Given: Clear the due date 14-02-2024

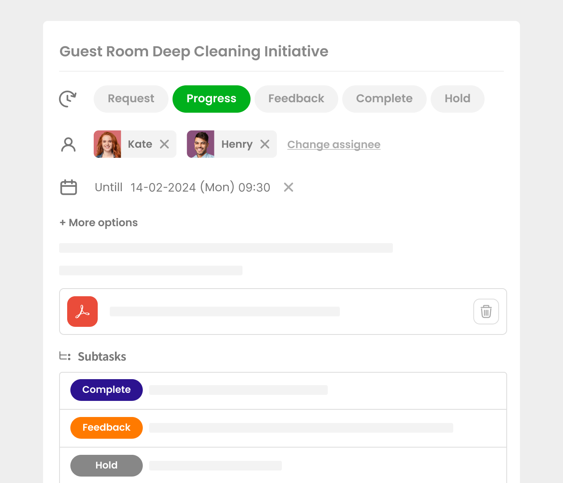Looking at the screenshot, I should [288, 187].
